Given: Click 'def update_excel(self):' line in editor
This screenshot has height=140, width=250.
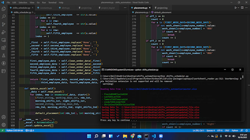Looking at the screenshot, I should [x=40, y=88].
